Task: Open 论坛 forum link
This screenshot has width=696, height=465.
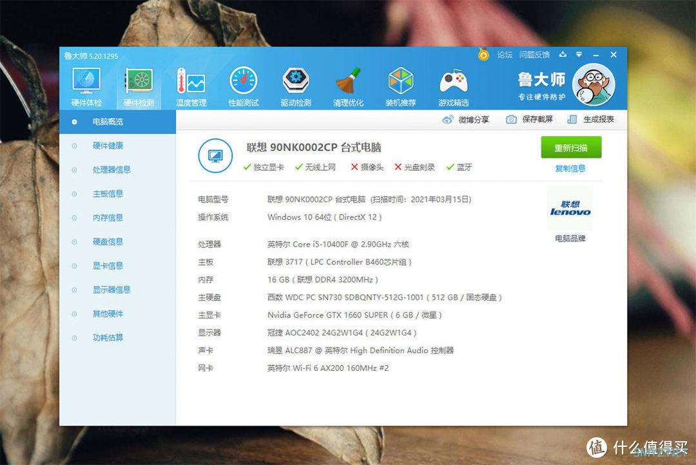Action: point(505,55)
